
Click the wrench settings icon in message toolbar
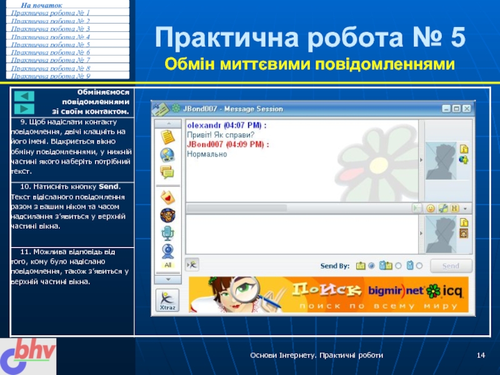point(443,209)
